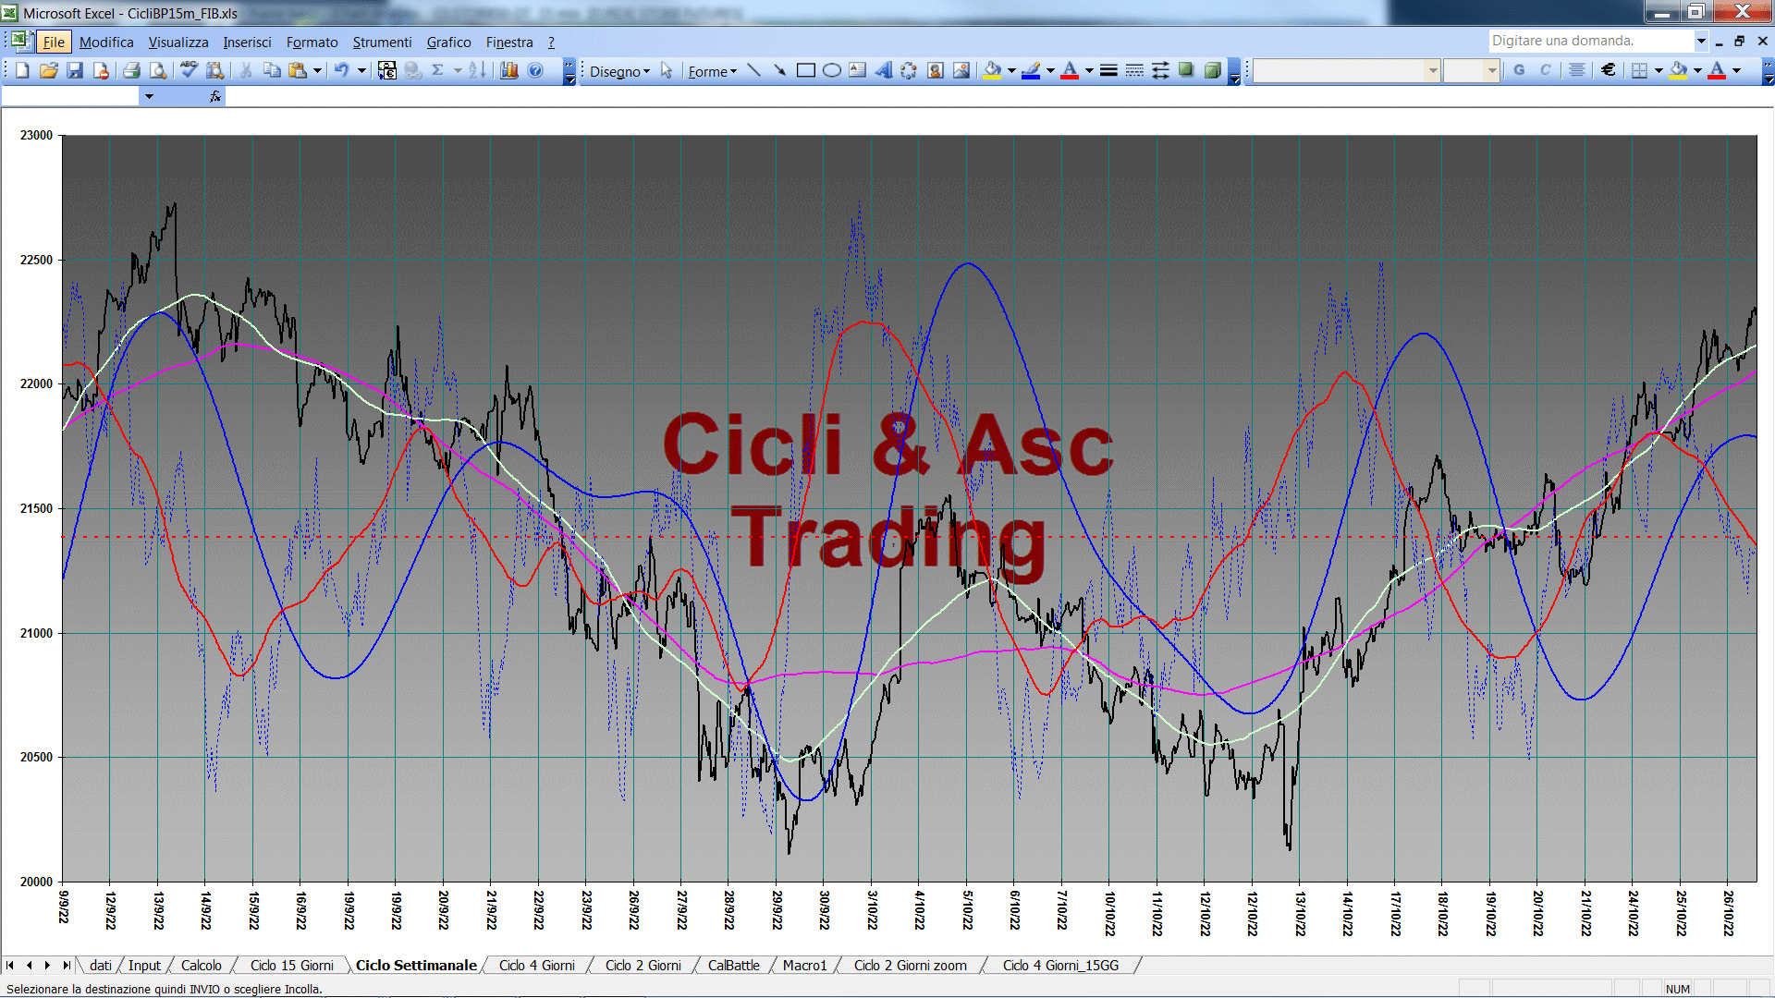
Task: Open a file with the folder icon
Action: pos(49,70)
